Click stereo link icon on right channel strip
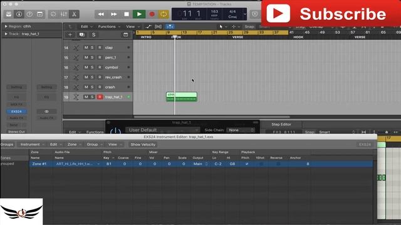The image size is (401, 225). [x=46, y=111]
